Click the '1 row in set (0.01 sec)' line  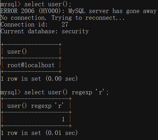coord(39,133)
